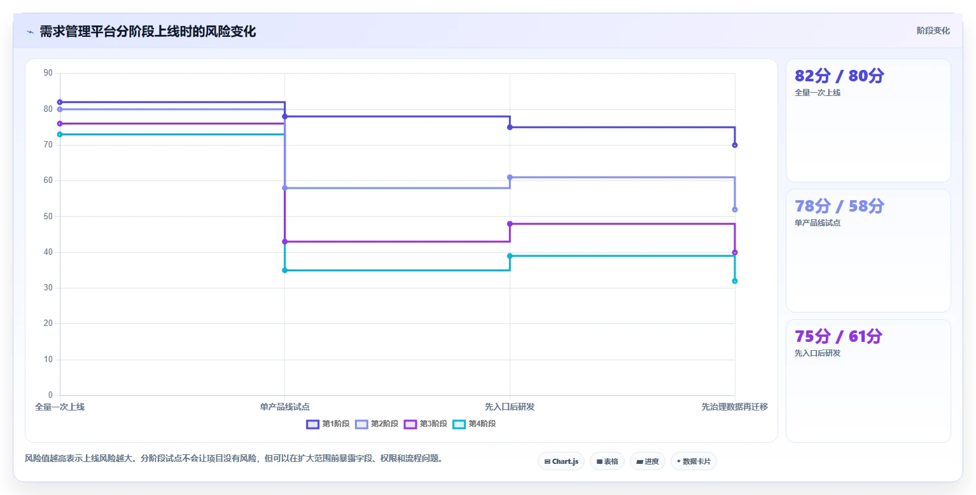
Task: Click the 全量一次上线 caption in the first card
Action: point(818,93)
